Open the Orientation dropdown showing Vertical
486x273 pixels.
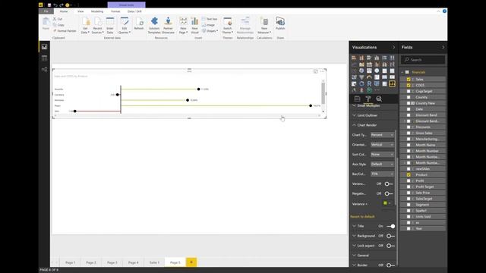point(382,145)
